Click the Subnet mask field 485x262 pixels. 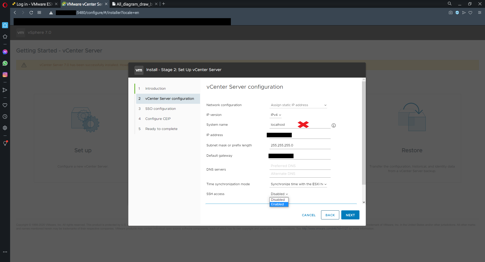point(300,145)
